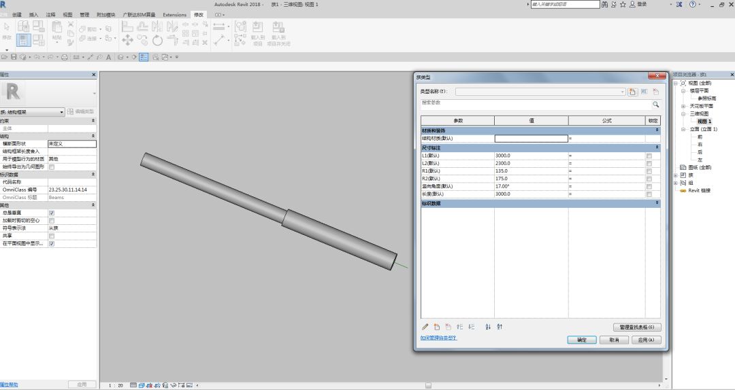Expand the 组 node in project browser
Screen dimensions: 735x390
coord(676,183)
